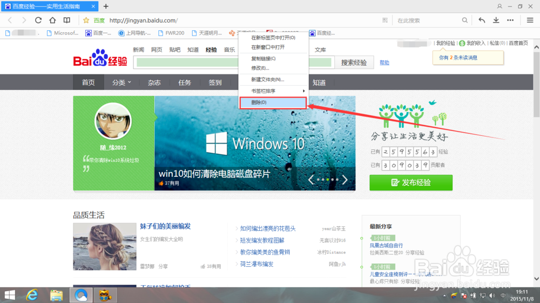The width and height of the screenshot is (540, 303).
Task: Show next banner slide arrow
Action: click(345, 179)
